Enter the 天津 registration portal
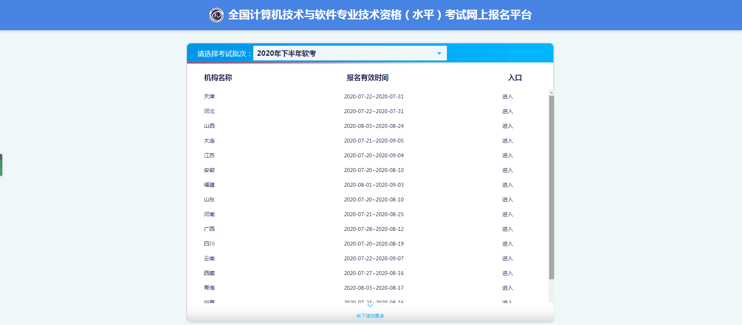Screen dimensions: 742x325 (x=507, y=96)
